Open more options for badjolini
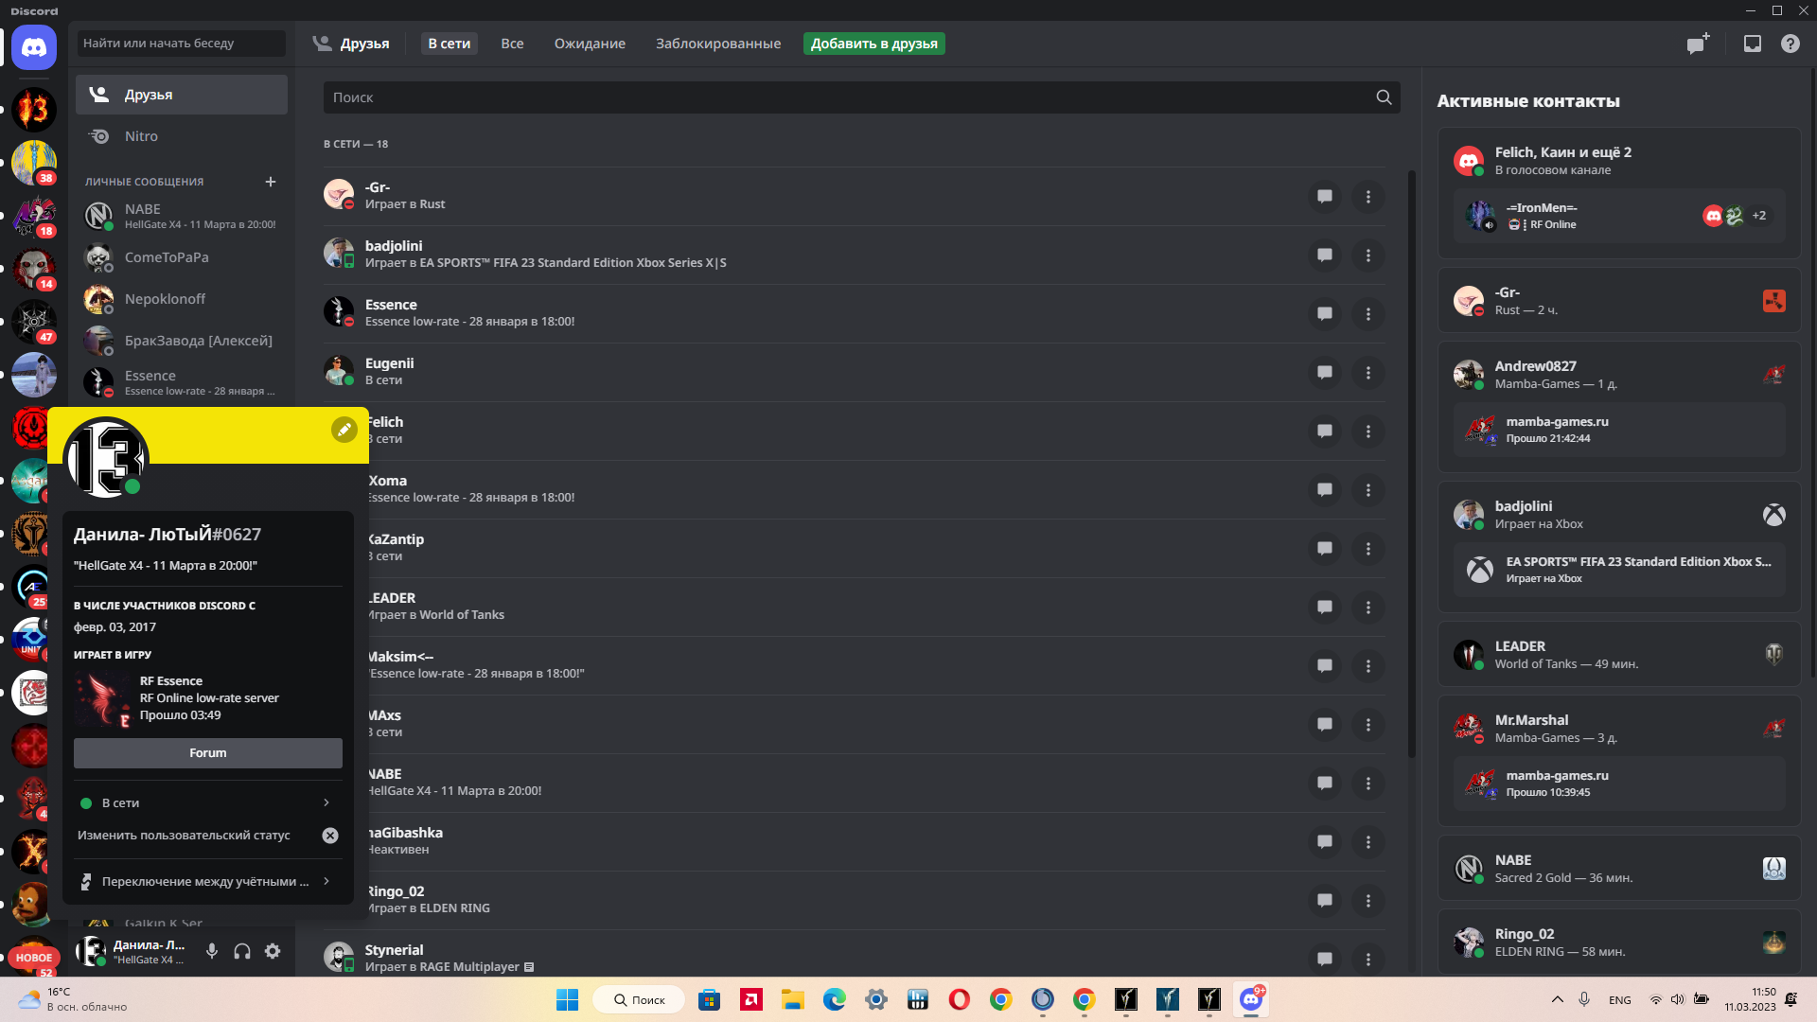 (x=1368, y=255)
